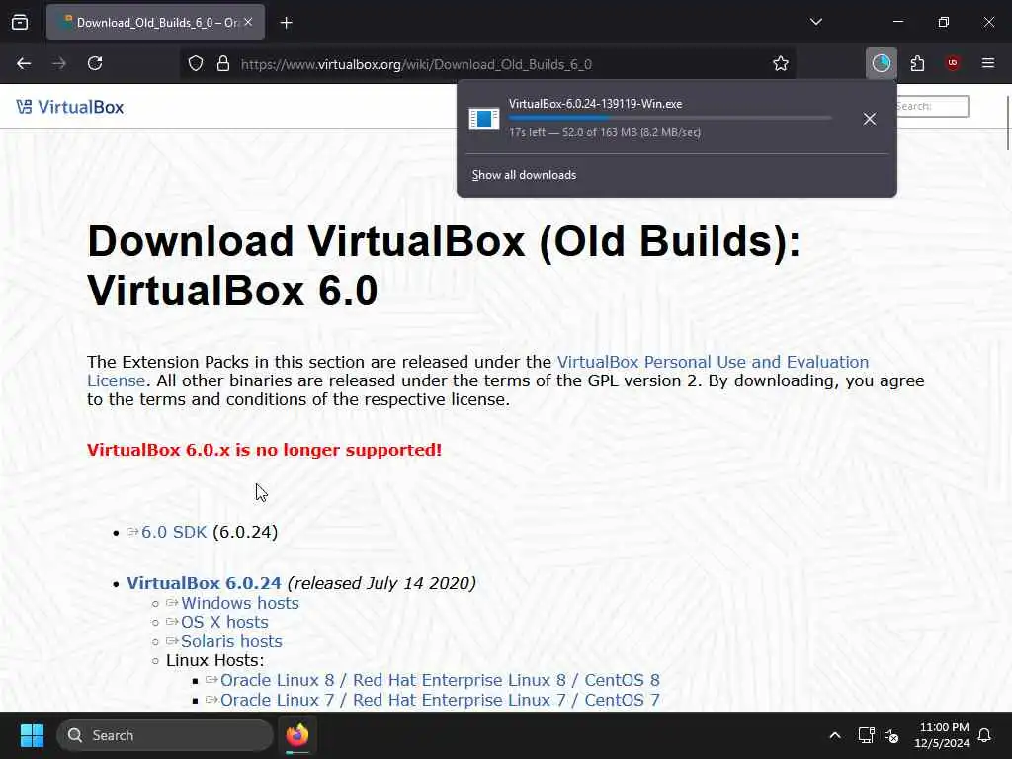Reload the current page

click(x=95, y=63)
